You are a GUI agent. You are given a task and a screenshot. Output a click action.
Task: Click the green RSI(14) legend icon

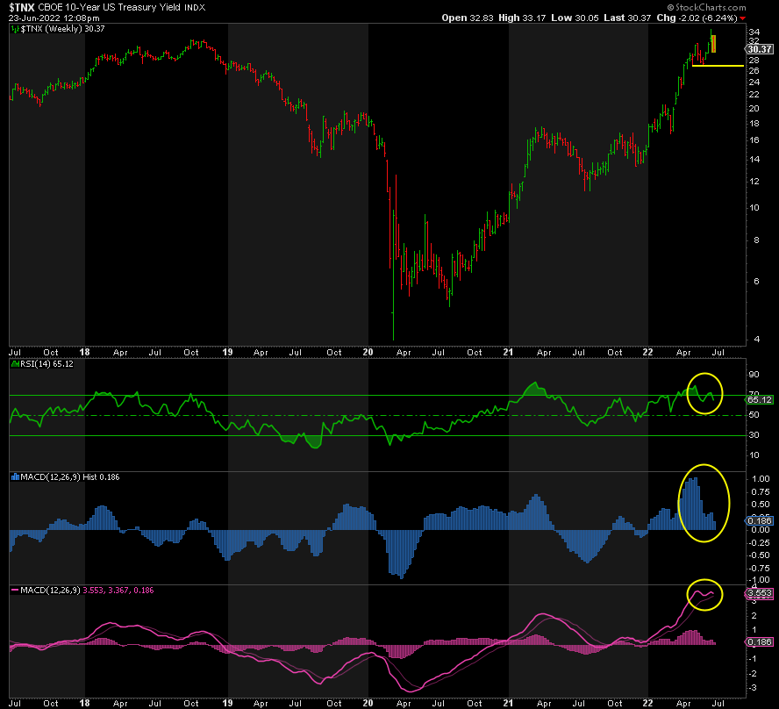[x=13, y=364]
